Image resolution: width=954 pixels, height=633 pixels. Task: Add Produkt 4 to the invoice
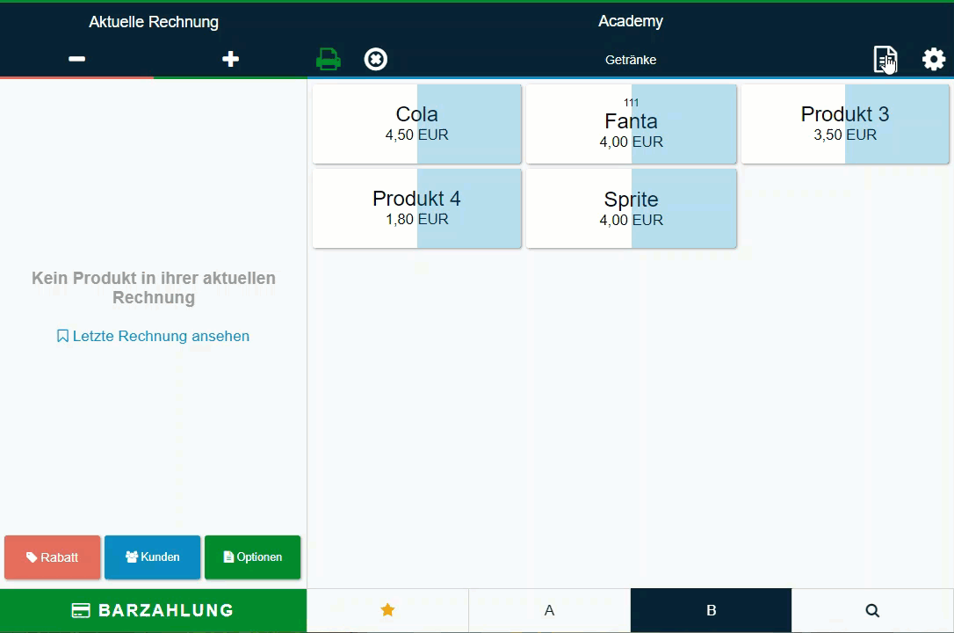tap(416, 208)
